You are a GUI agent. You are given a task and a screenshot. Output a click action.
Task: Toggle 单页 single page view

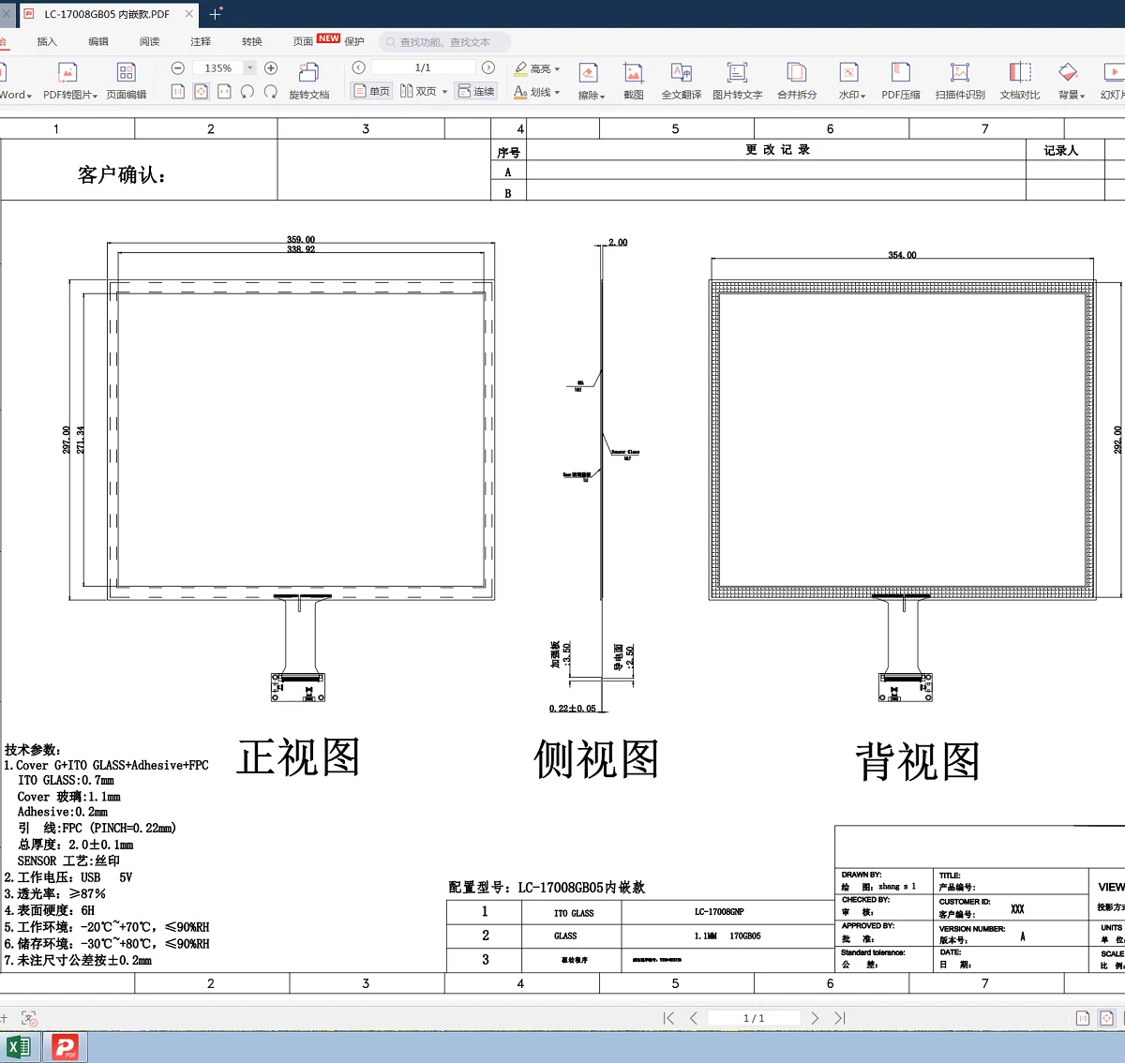coord(371,91)
